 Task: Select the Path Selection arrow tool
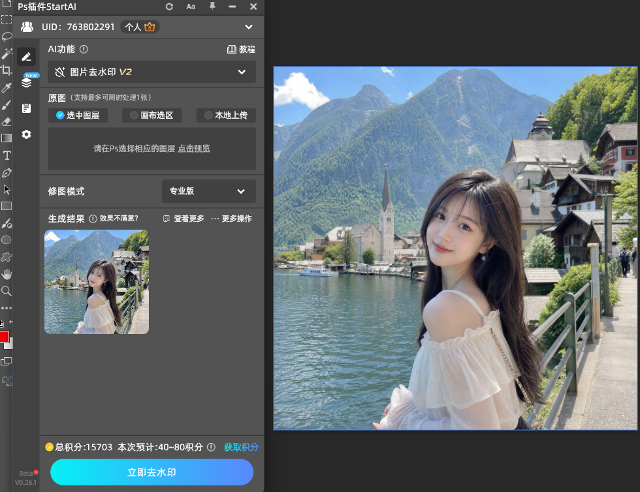pyautogui.click(x=7, y=189)
